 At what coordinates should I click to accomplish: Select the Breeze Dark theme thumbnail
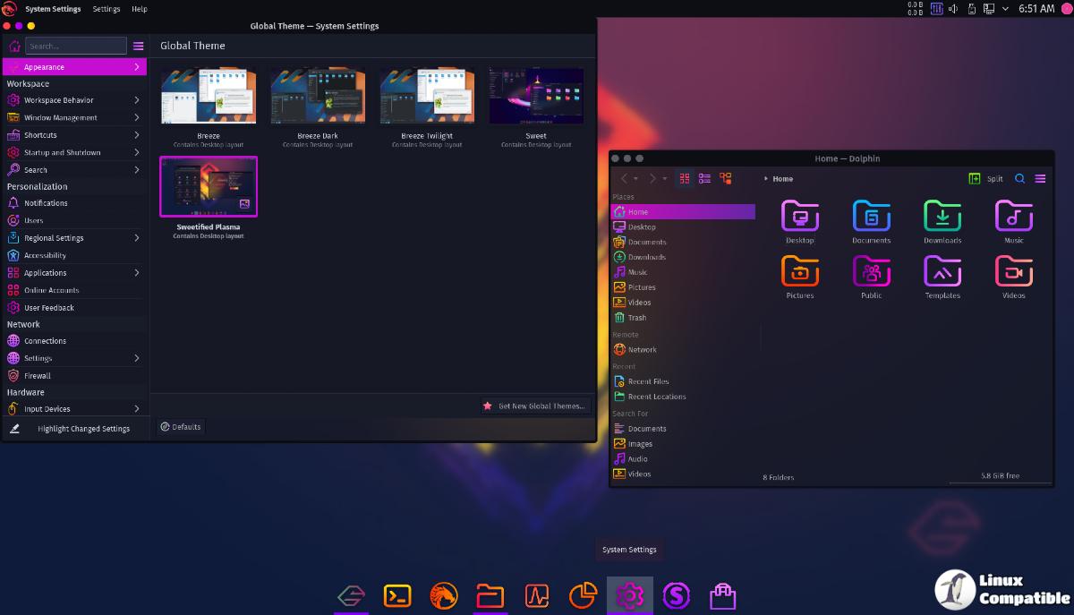(318, 97)
